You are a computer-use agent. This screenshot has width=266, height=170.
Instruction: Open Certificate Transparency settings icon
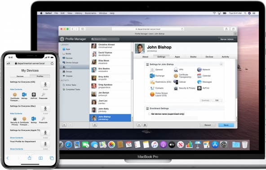pyautogui.click(x=176, y=76)
